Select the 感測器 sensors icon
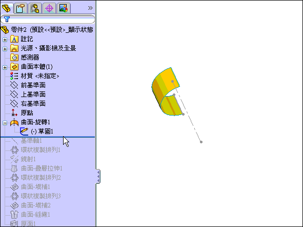This screenshot has width=303, height=227. coord(14,58)
